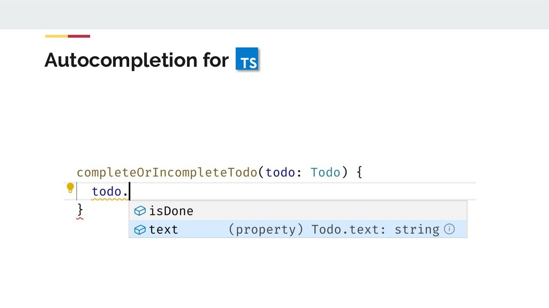Image resolution: width=549 pixels, height=308 pixels.
Task: Click the todo parameter in the signature
Action: [x=280, y=173]
